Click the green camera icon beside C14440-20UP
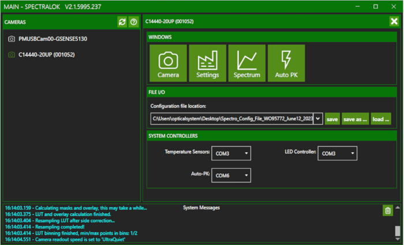The image size is (404, 245). tap(12, 55)
